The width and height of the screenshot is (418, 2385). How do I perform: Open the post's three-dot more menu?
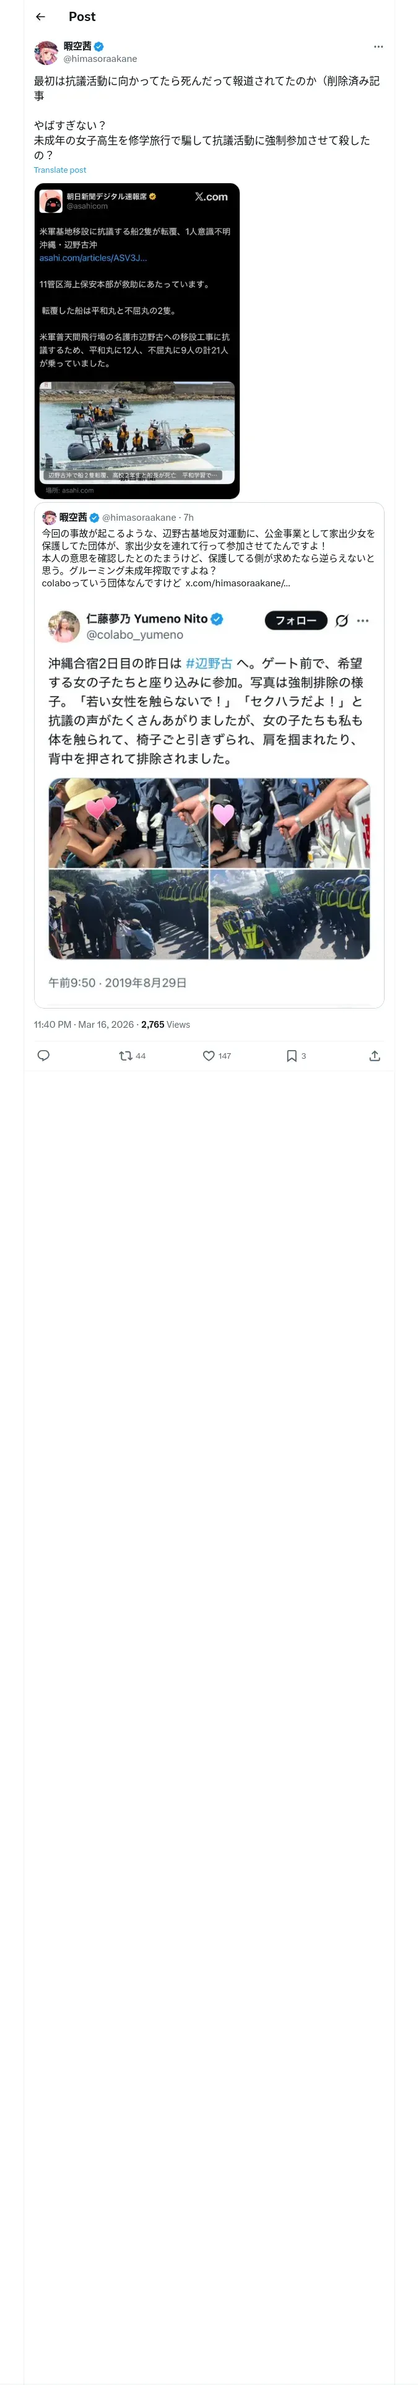pos(377,46)
